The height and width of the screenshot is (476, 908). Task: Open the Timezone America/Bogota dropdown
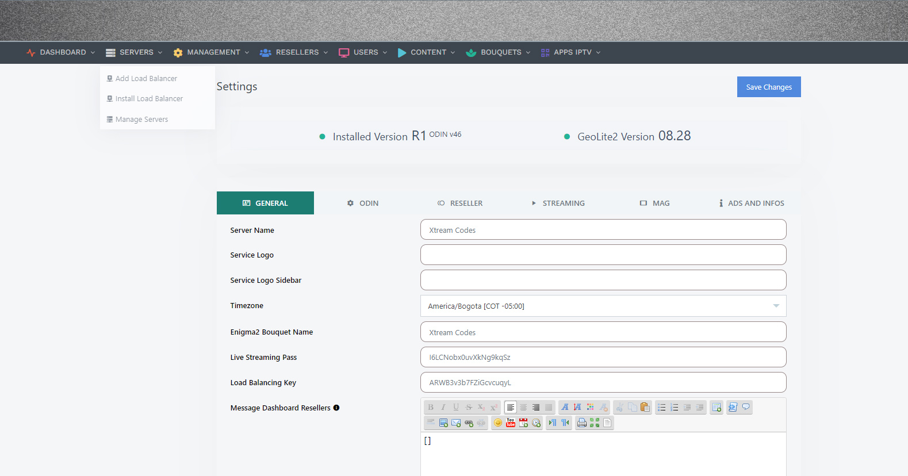tap(603, 306)
